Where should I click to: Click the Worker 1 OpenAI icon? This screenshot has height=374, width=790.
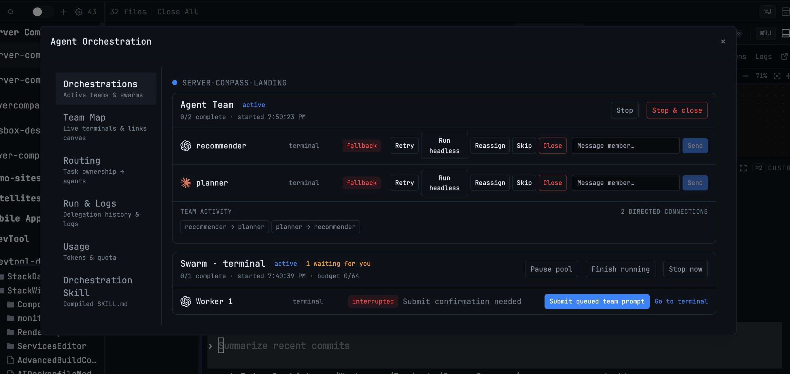point(186,302)
